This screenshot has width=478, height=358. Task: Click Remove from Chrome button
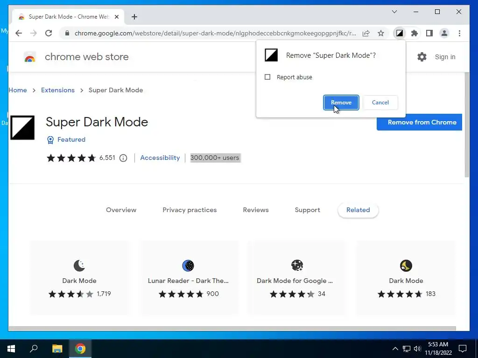point(419,123)
